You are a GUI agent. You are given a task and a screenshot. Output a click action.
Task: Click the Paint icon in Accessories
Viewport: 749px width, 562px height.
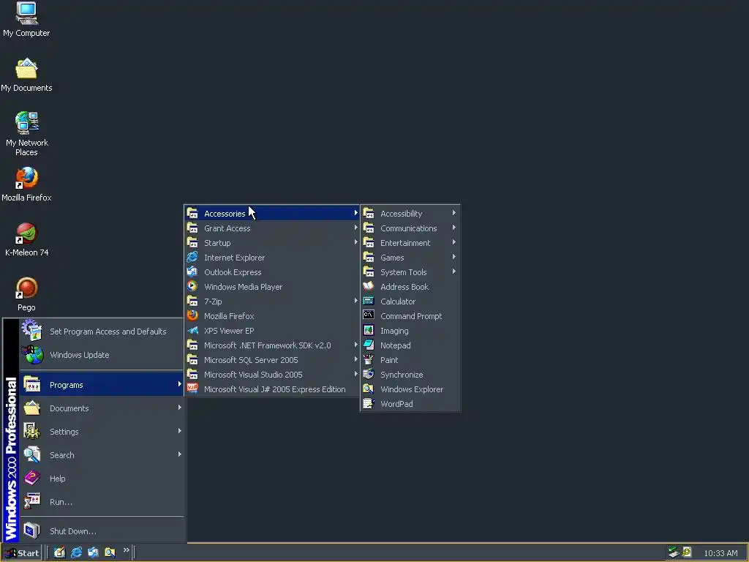[369, 359]
